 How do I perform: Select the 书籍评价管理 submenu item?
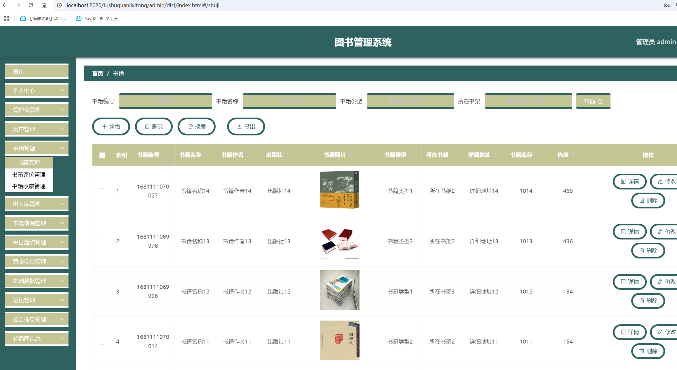pyautogui.click(x=29, y=175)
